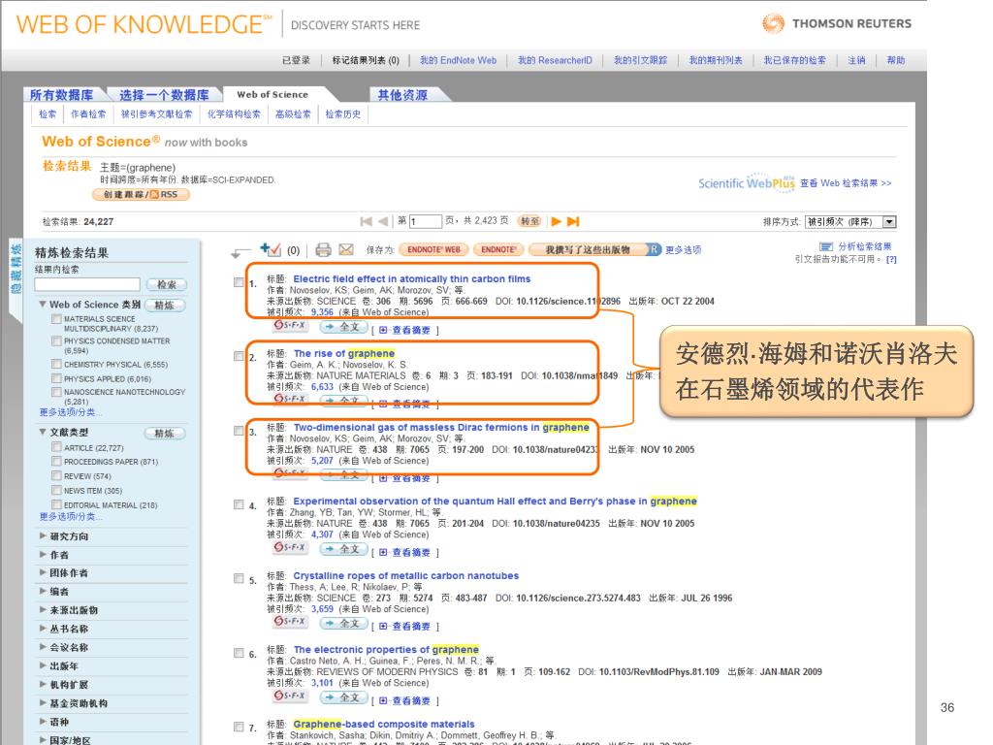Expand the 团体作者 refine section

tap(43, 572)
